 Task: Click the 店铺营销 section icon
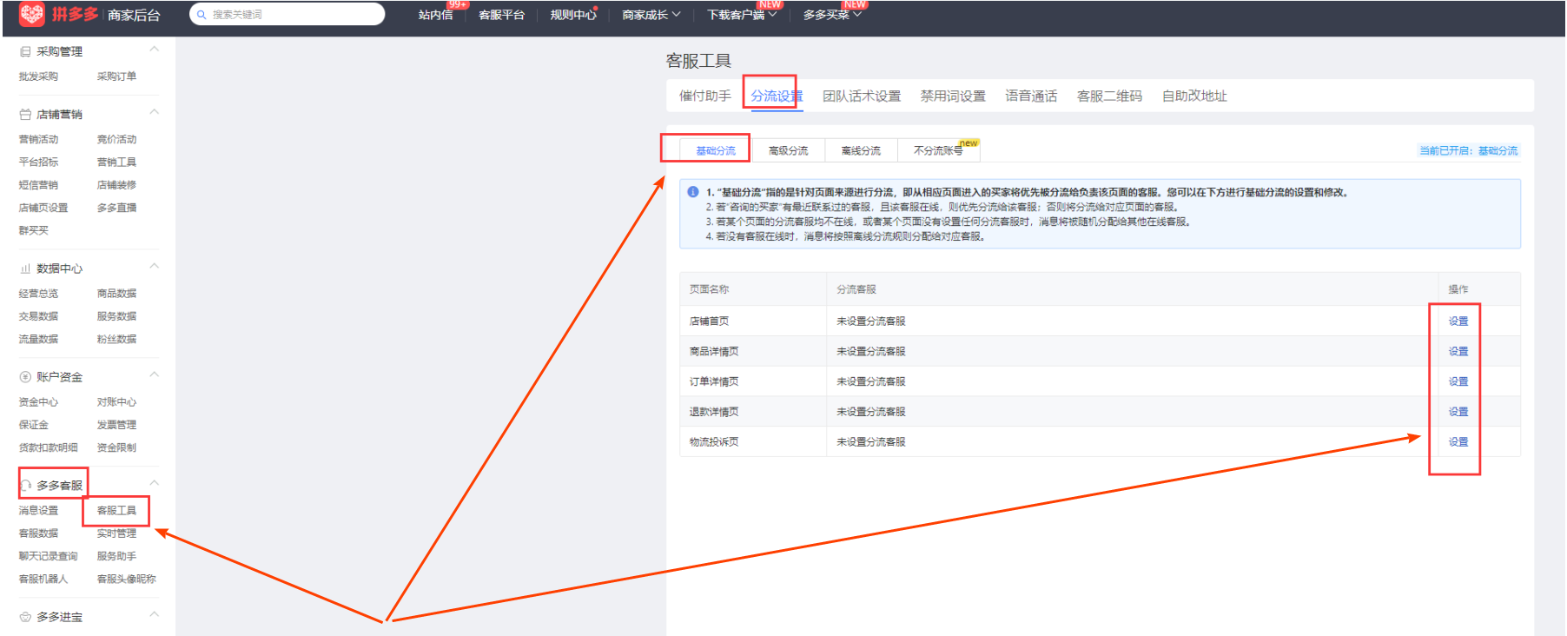tap(25, 115)
